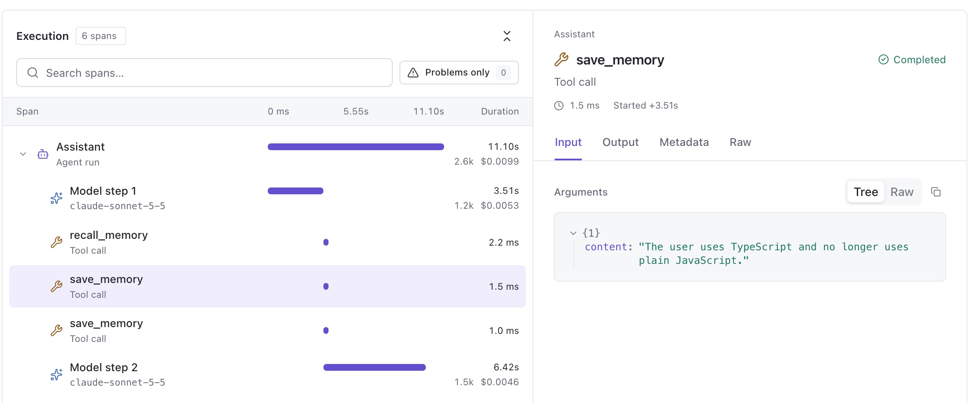This screenshot has height=403, width=969.
Task: Click the recall_memory timeline dot
Action: [x=326, y=242]
